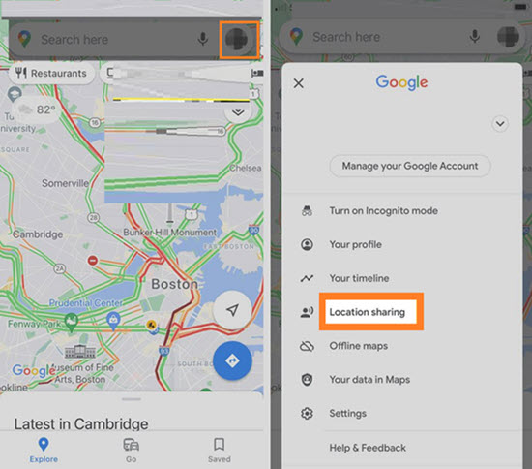Tap the Boston city label on map
Viewport: 532px width, 469px height.
[175, 284]
